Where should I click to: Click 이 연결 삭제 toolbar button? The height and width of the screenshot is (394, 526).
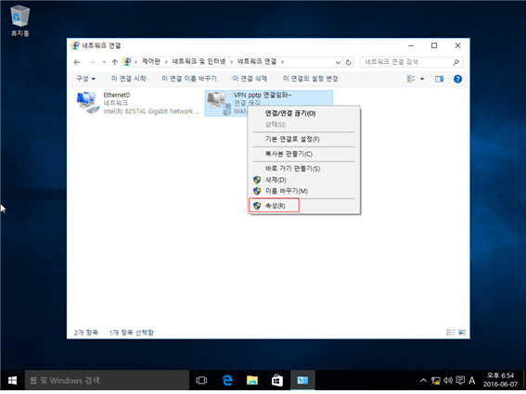click(x=250, y=79)
